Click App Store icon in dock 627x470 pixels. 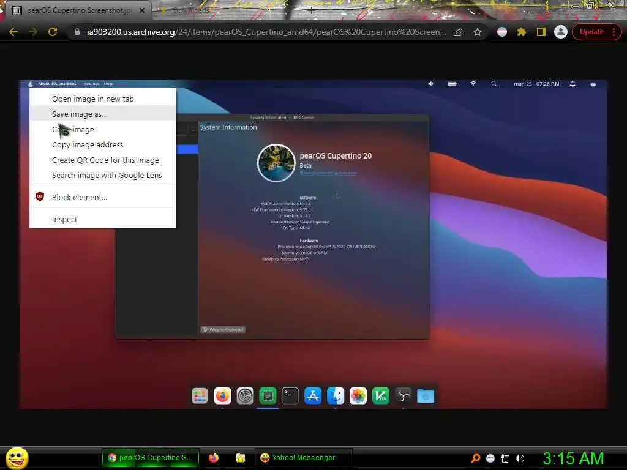point(313,396)
